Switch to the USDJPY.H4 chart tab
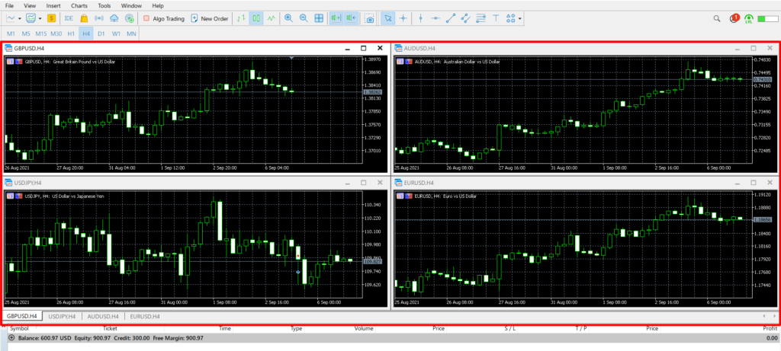This screenshot has height=351, width=781. (62, 316)
